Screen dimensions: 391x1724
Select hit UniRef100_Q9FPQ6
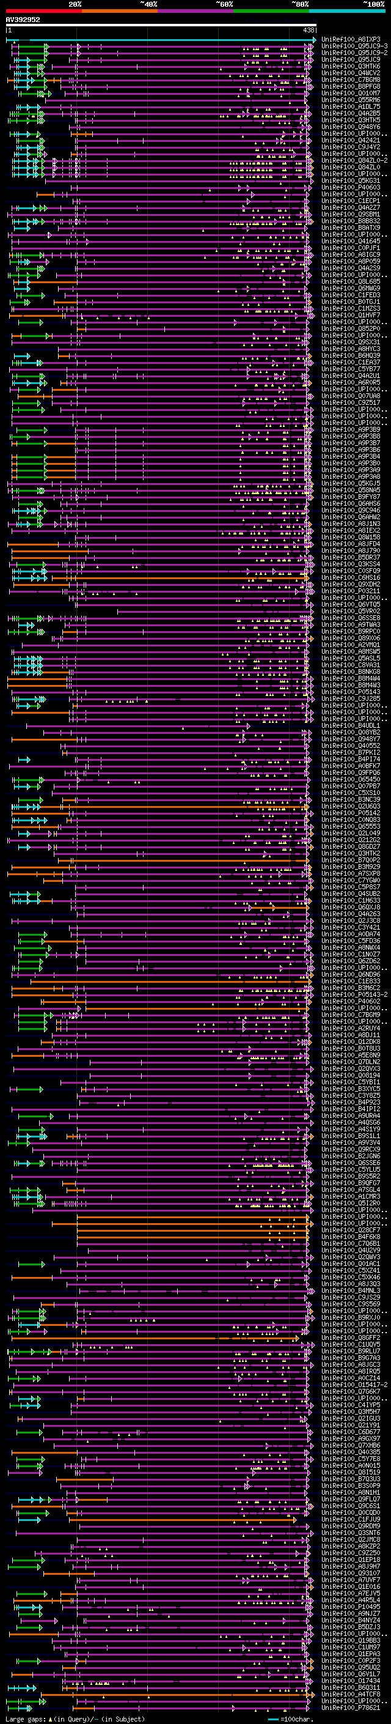pyautogui.click(x=350, y=772)
